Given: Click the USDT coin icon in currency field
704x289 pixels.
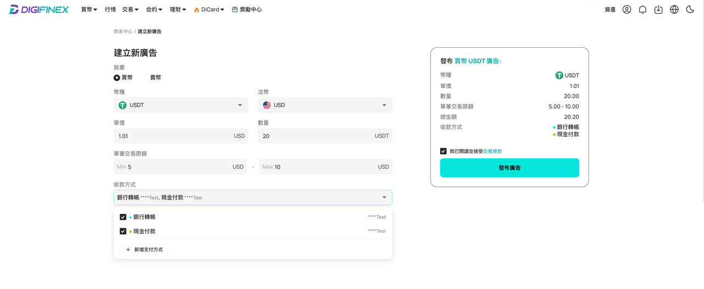Looking at the screenshot, I should [x=123, y=105].
